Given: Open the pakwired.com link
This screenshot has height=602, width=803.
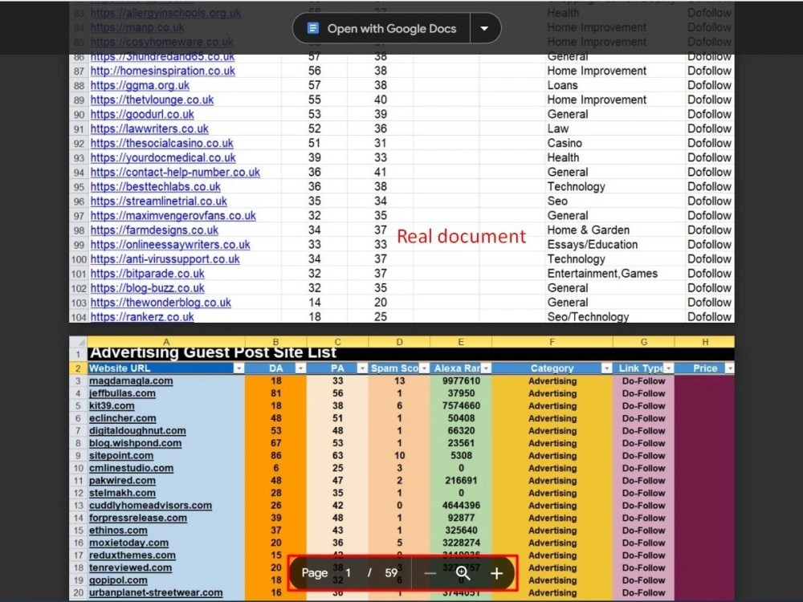Looking at the screenshot, I should point(122,481).
